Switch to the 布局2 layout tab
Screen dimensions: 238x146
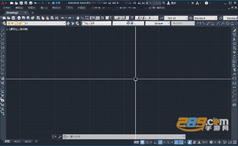tap(28, 141)
